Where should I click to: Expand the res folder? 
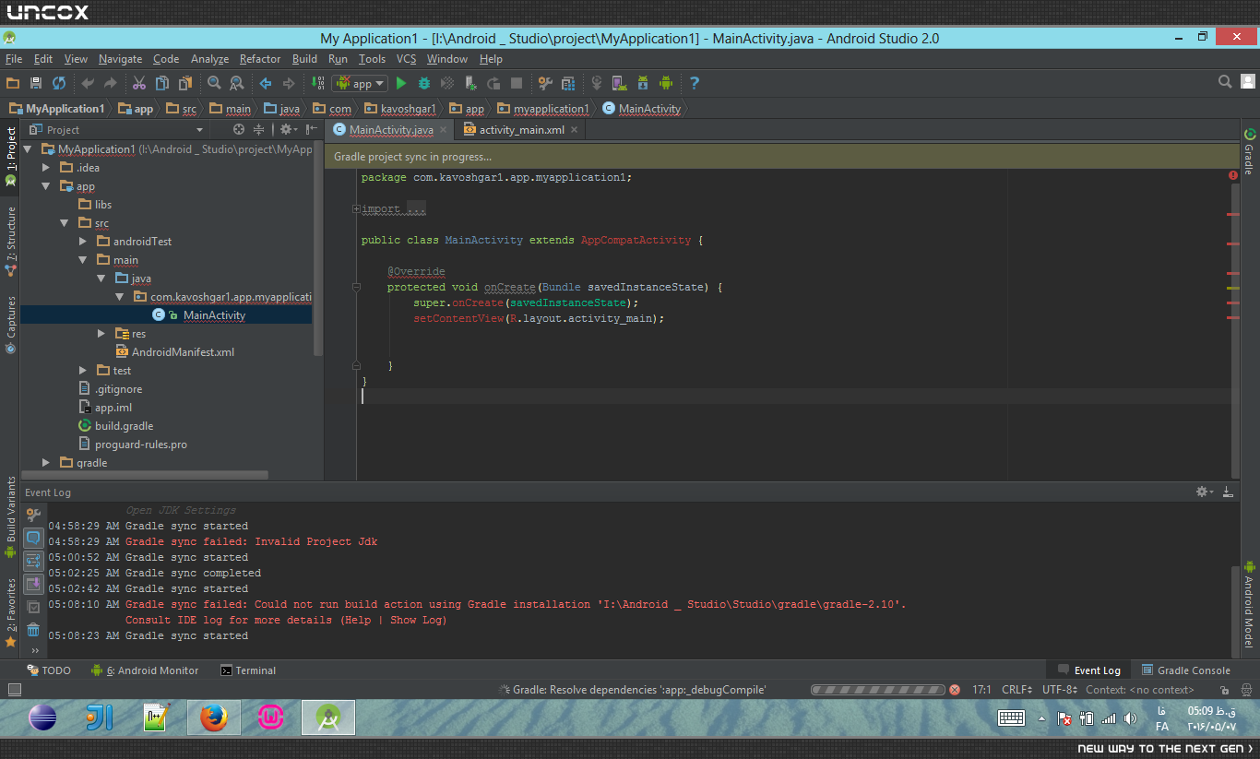101,334
